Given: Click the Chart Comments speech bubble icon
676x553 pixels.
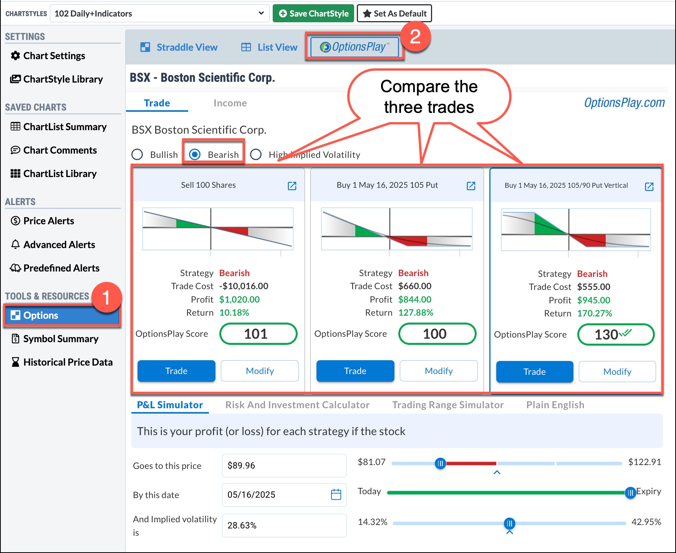Looking at the screenshot, I should tap(15, 150).
